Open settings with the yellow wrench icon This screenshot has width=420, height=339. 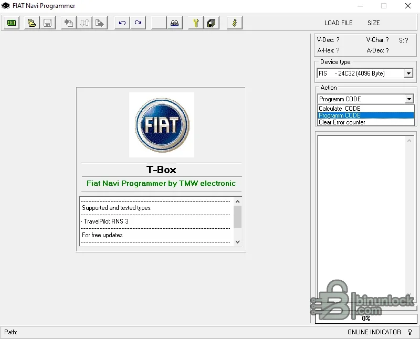click(196, 23)
